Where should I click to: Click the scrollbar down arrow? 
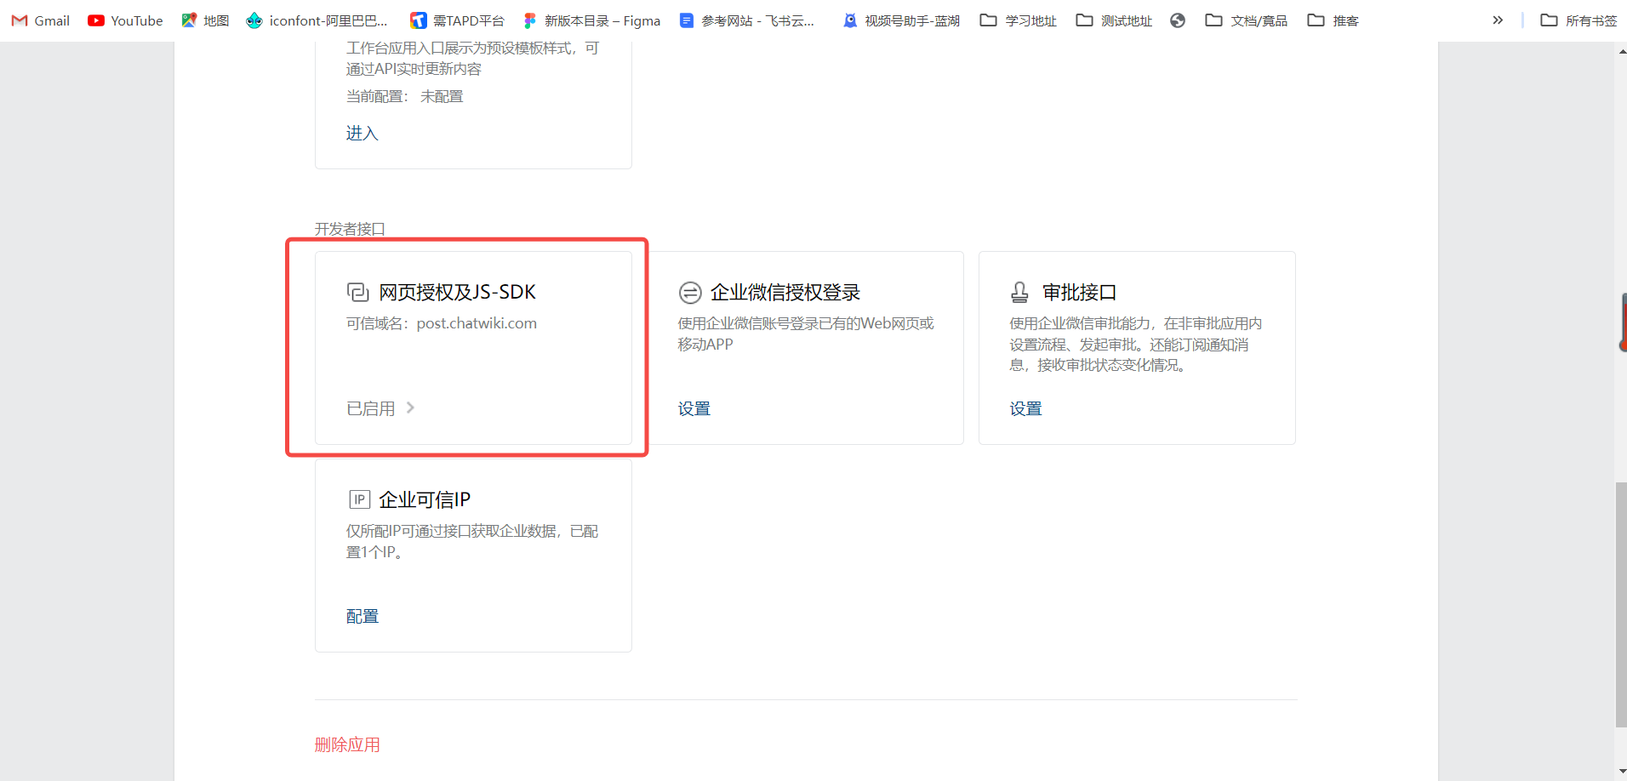1622,772
